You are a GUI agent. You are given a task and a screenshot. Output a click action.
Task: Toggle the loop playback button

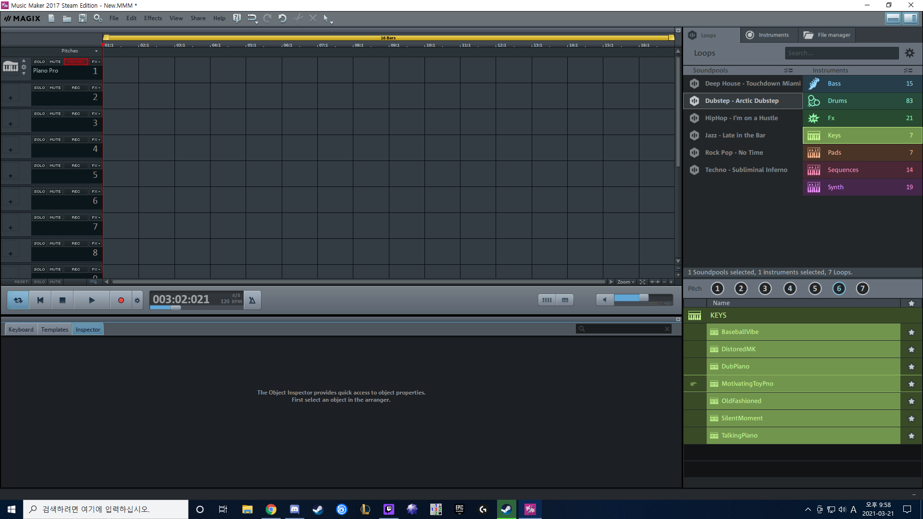tap(18, 300)
